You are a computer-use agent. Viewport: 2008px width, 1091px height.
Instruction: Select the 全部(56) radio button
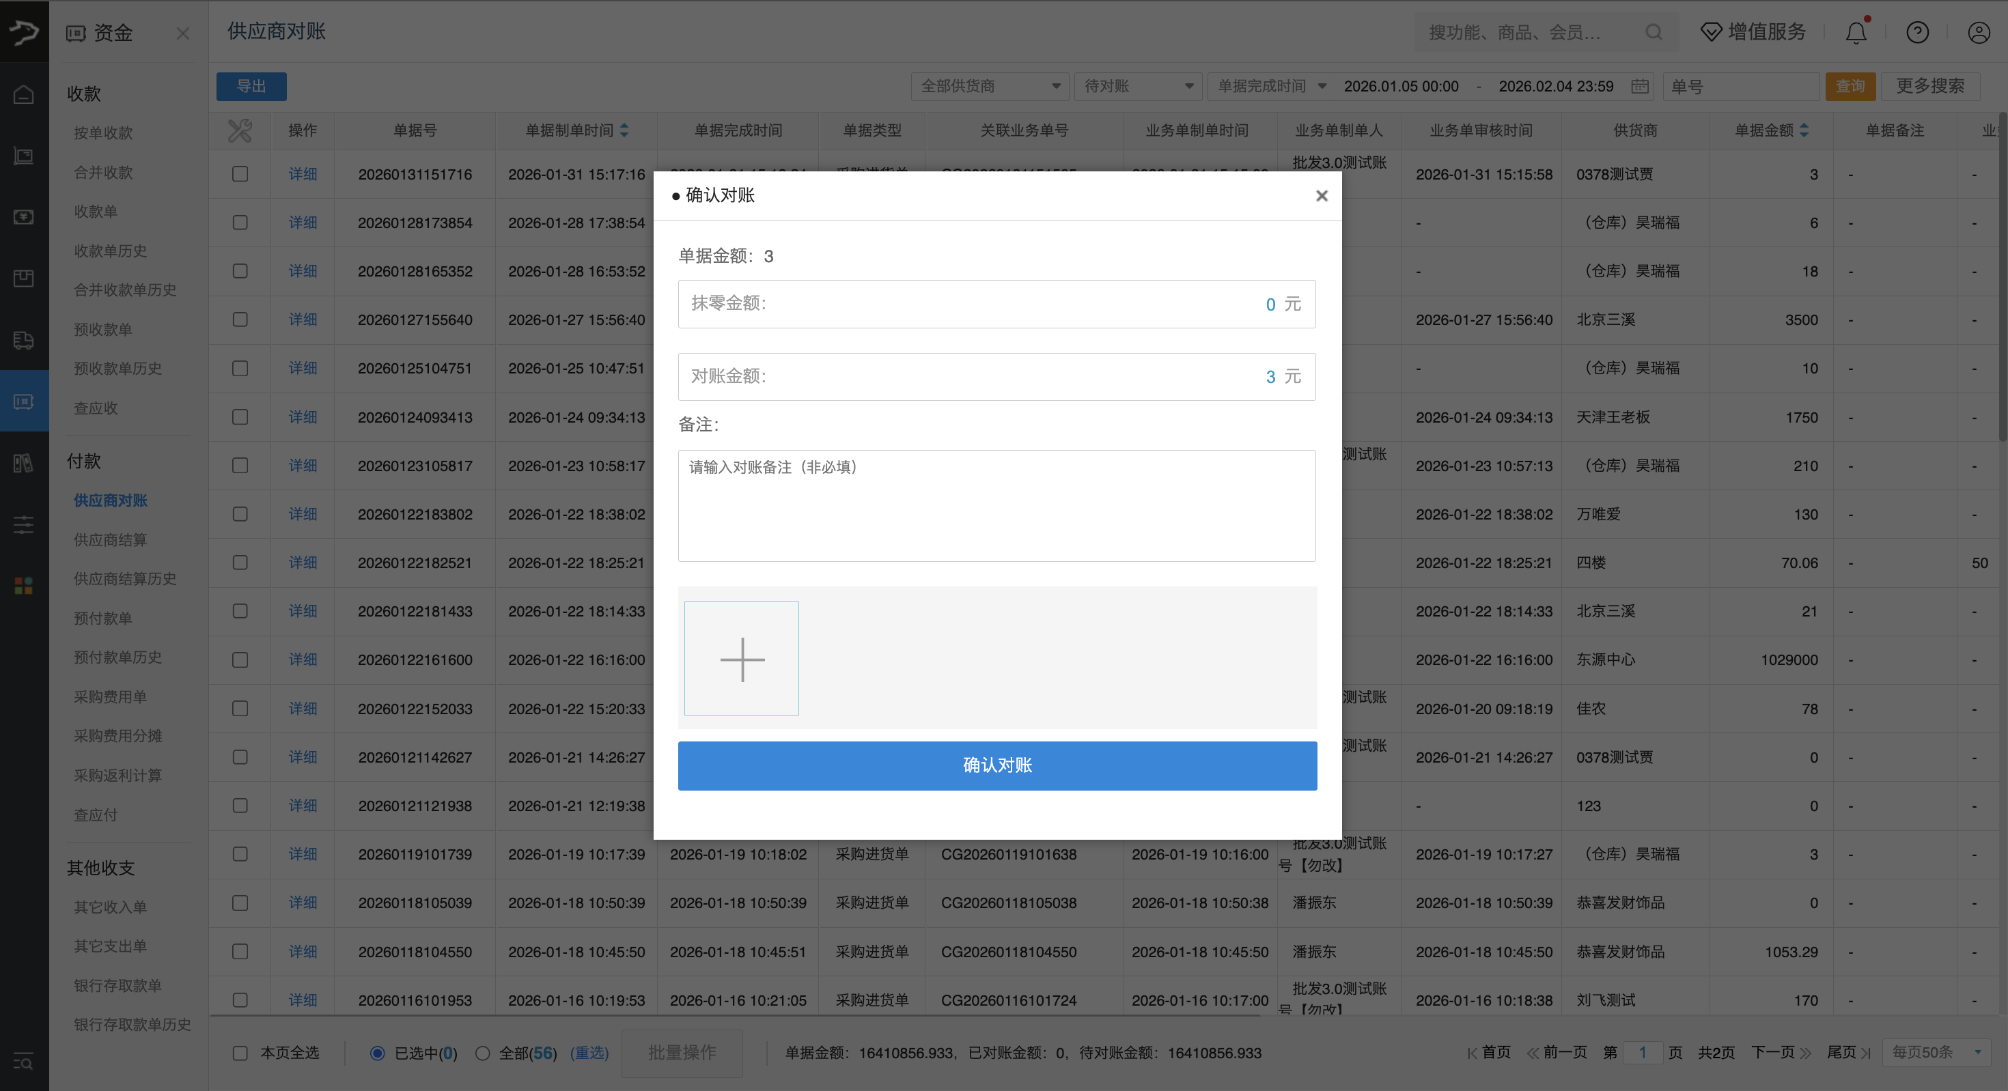(x=482, y=1053)
